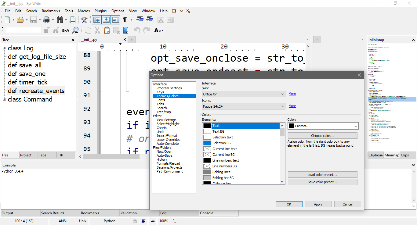Expand the class Command tree node
The height and width of the screenshot is (225, 417).
tap(5, 99)
